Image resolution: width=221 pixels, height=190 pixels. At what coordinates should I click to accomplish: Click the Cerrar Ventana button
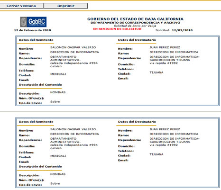(x=21, y=6)
